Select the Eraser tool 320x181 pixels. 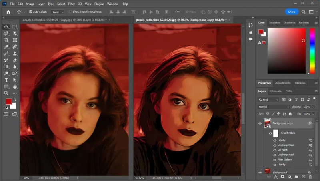15,60
